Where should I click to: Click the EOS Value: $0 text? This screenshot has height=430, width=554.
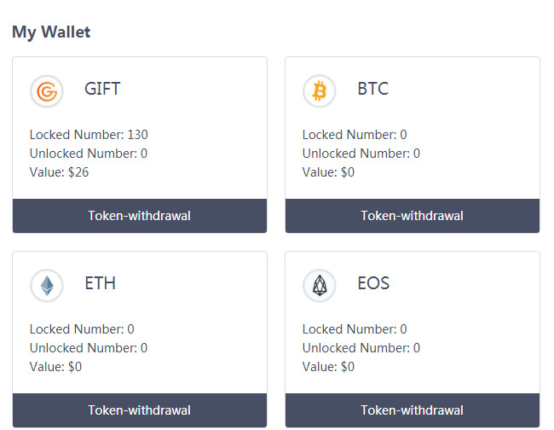(329, 367)
